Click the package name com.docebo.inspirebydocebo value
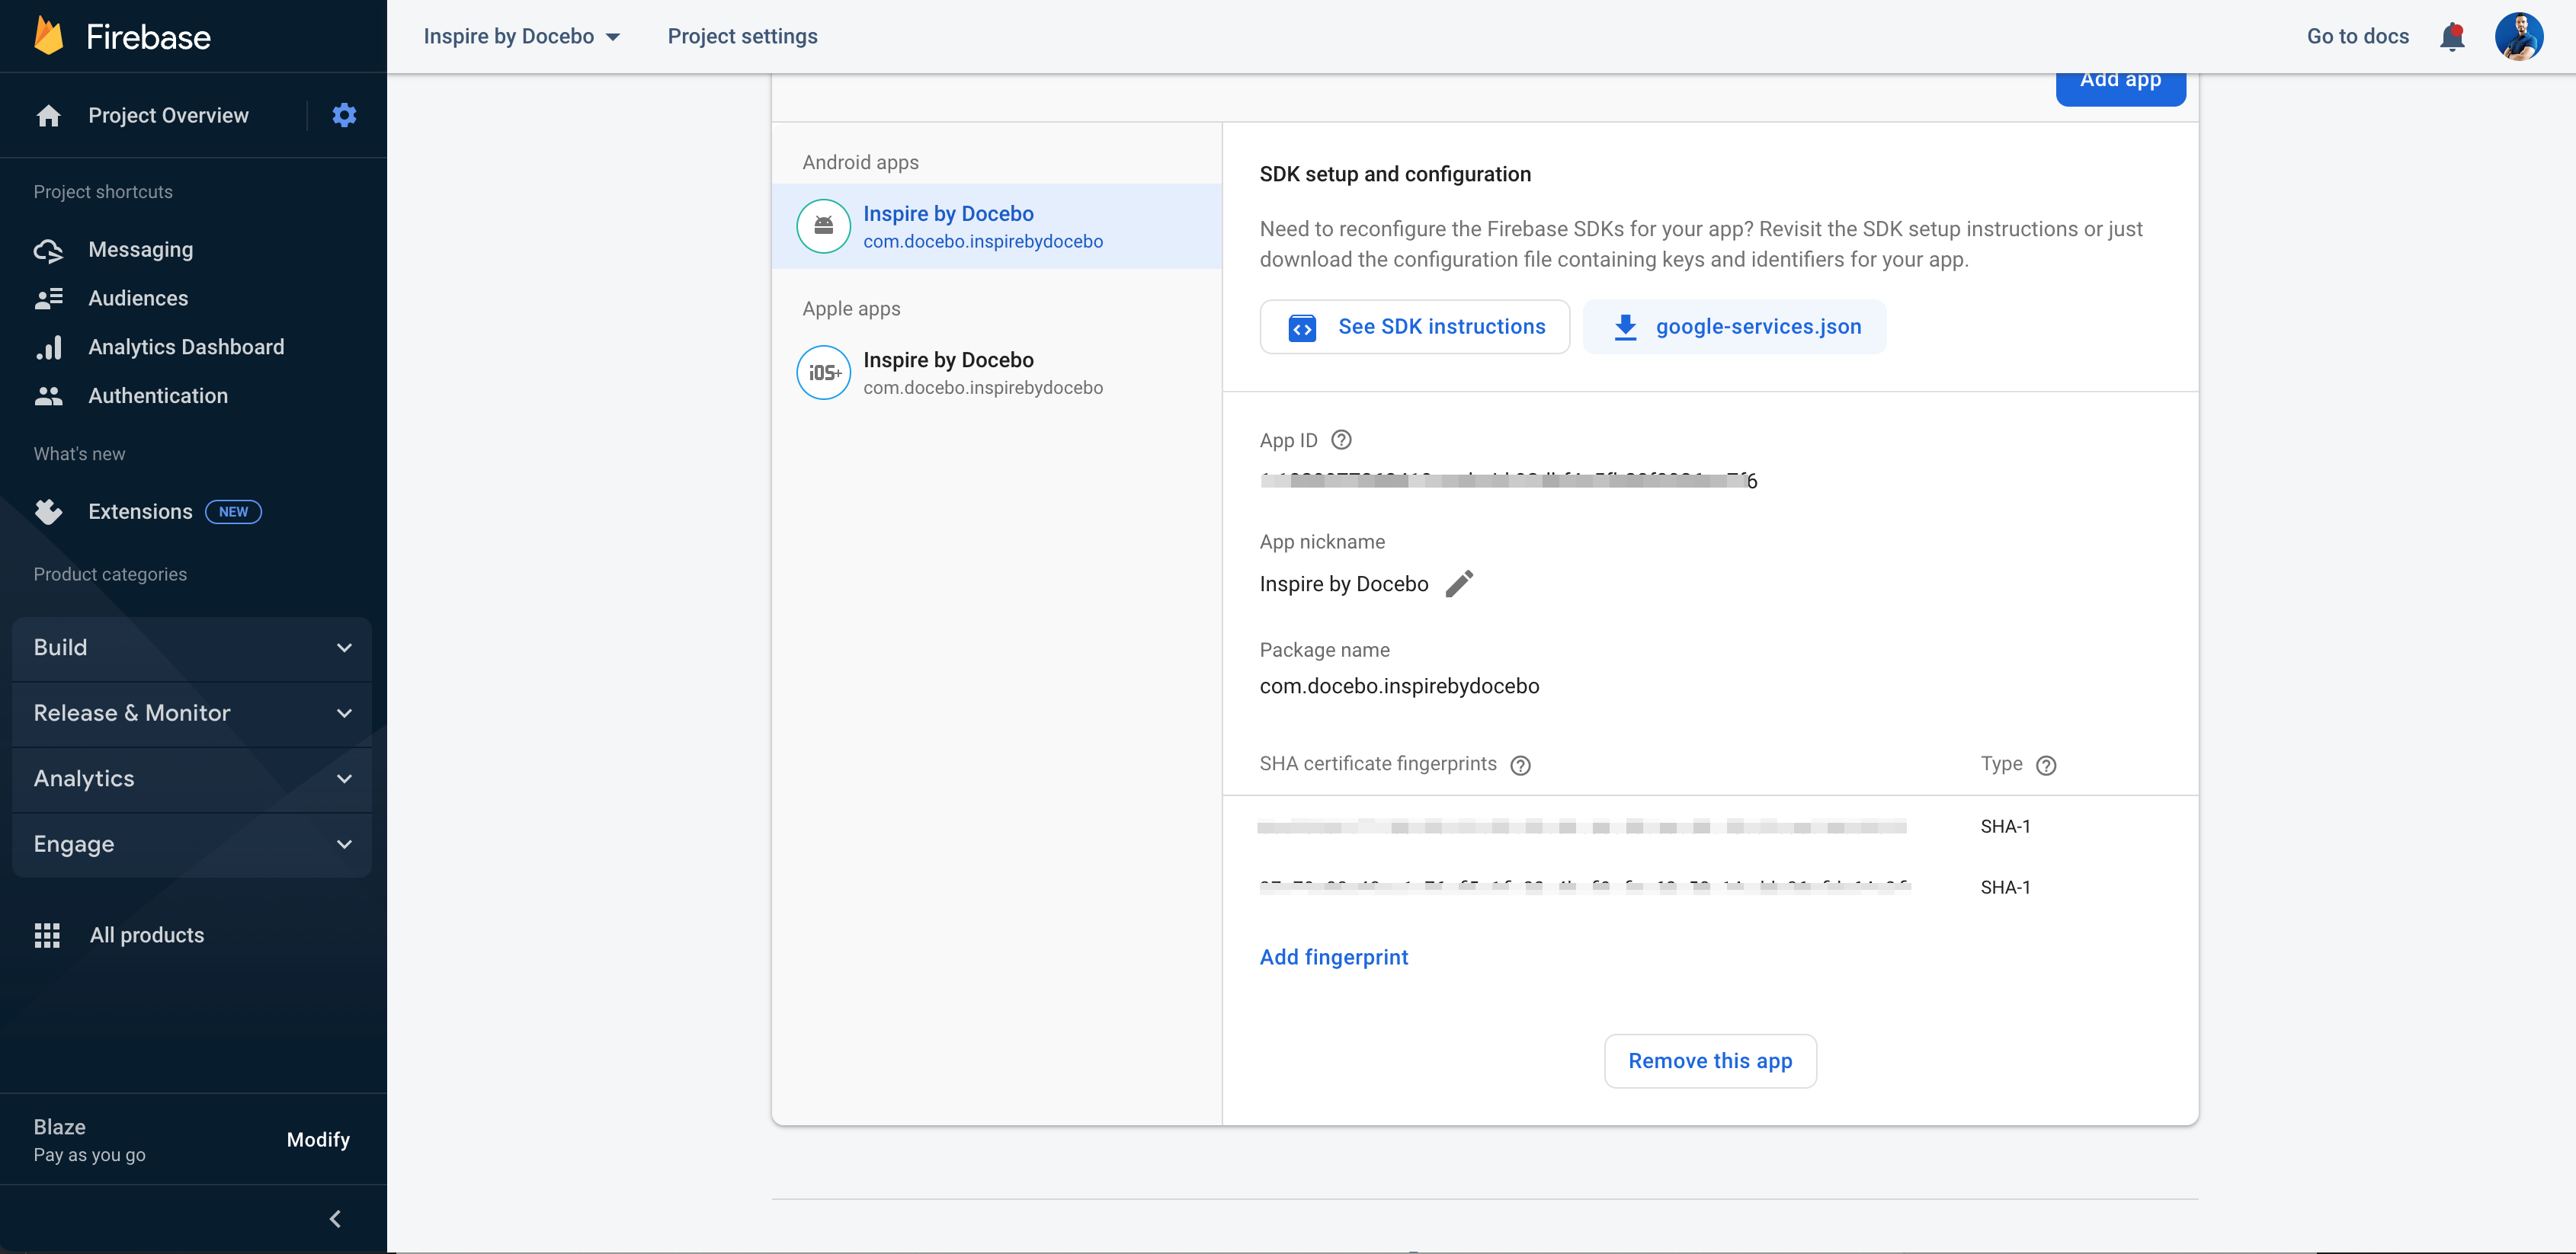The width and height of the screenshot is (2576, 1254). [x=1399, y=686]
